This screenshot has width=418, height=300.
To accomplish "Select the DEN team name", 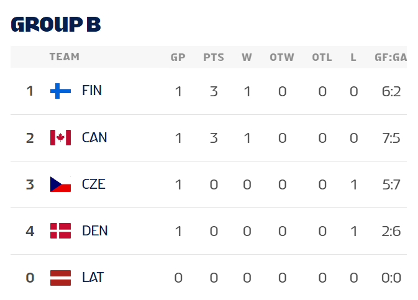I will tap(95, 230).
